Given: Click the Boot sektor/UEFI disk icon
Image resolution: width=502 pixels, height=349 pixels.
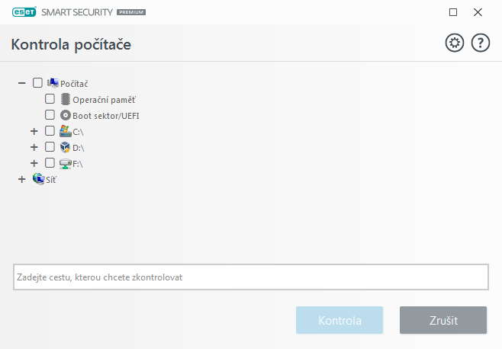Looking at the screenshot, I should pyautogui.click(x=65, y=115).
